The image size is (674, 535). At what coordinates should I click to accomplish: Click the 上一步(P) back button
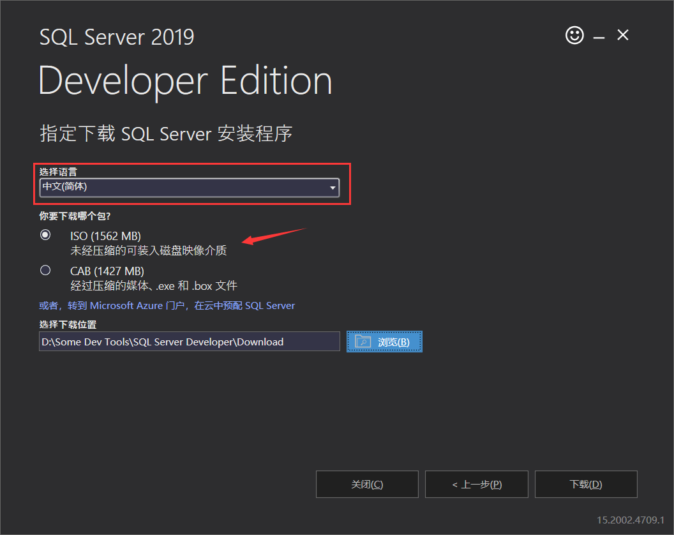(476, 484)
